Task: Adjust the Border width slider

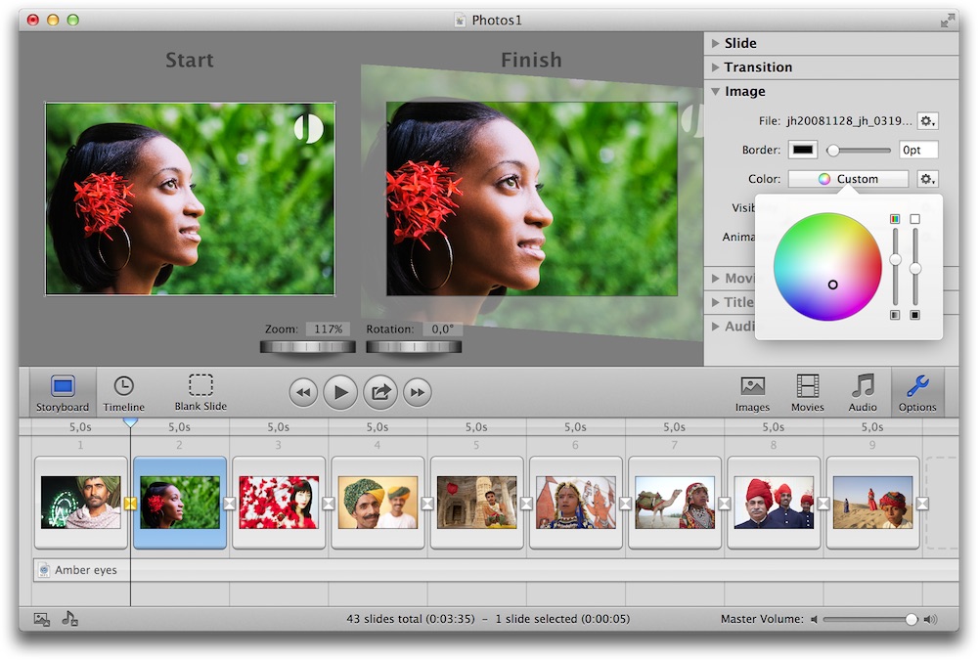Action: [x=859, y=151]
